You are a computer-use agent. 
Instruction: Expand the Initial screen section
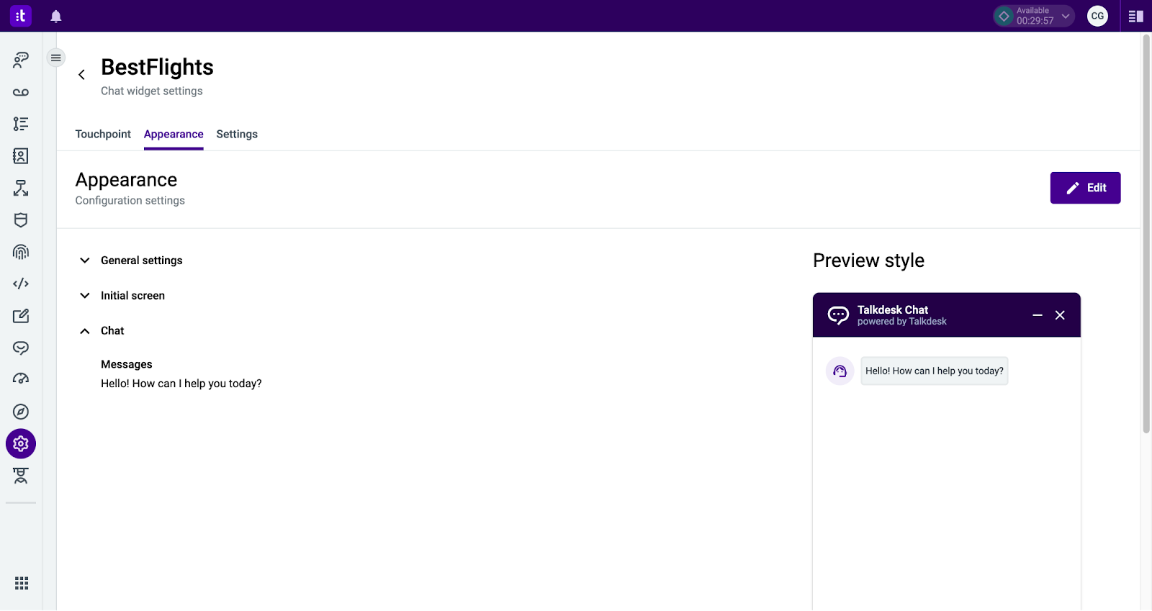click(x=85, y=296)
